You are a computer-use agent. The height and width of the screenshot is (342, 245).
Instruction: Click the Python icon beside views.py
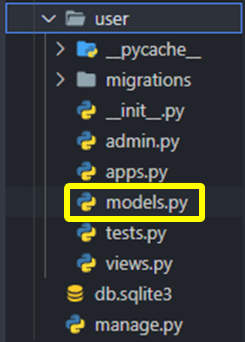(86, 263)
